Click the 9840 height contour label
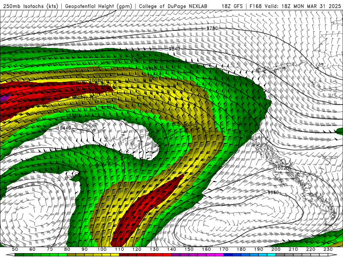Viewport: 343px width, 257px height. click(175, 48)
